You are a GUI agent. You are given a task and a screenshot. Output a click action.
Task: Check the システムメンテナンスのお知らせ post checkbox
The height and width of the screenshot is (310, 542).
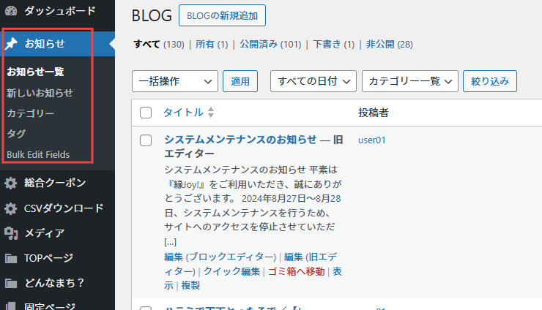tap(146, 140)
